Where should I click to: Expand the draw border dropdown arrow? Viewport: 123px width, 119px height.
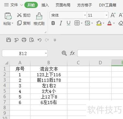tap(92, 23)
